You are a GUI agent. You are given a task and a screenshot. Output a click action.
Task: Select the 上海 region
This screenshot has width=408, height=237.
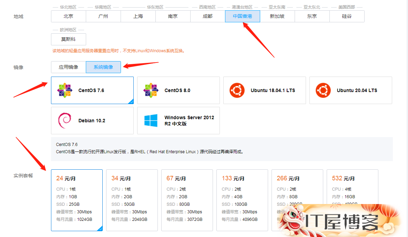(138, 16)
